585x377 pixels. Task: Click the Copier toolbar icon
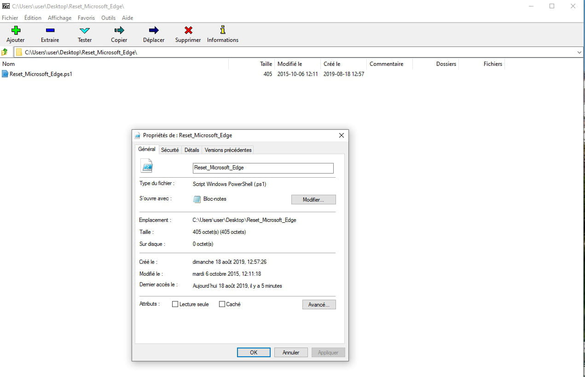[119, 30]
